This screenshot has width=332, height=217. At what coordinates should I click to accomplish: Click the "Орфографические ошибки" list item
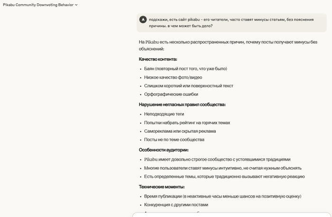[171, 94]
